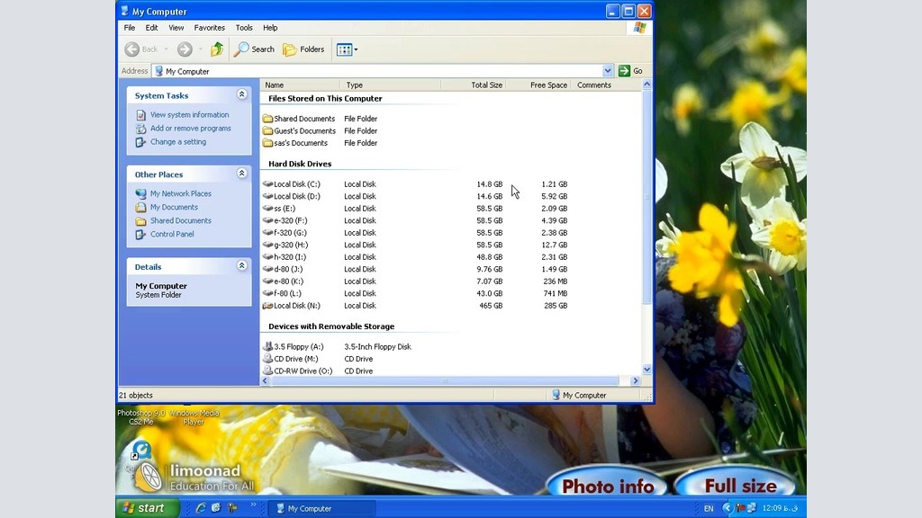Select Local Disk (N:) drive
The height and width of the screenshot is (518, 922).
pos(296,306)
